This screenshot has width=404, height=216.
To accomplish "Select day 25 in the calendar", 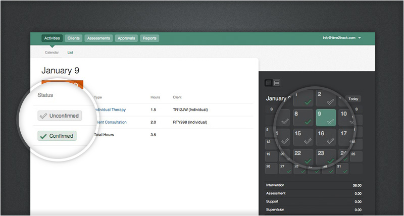I will click(x=356, y=156).
